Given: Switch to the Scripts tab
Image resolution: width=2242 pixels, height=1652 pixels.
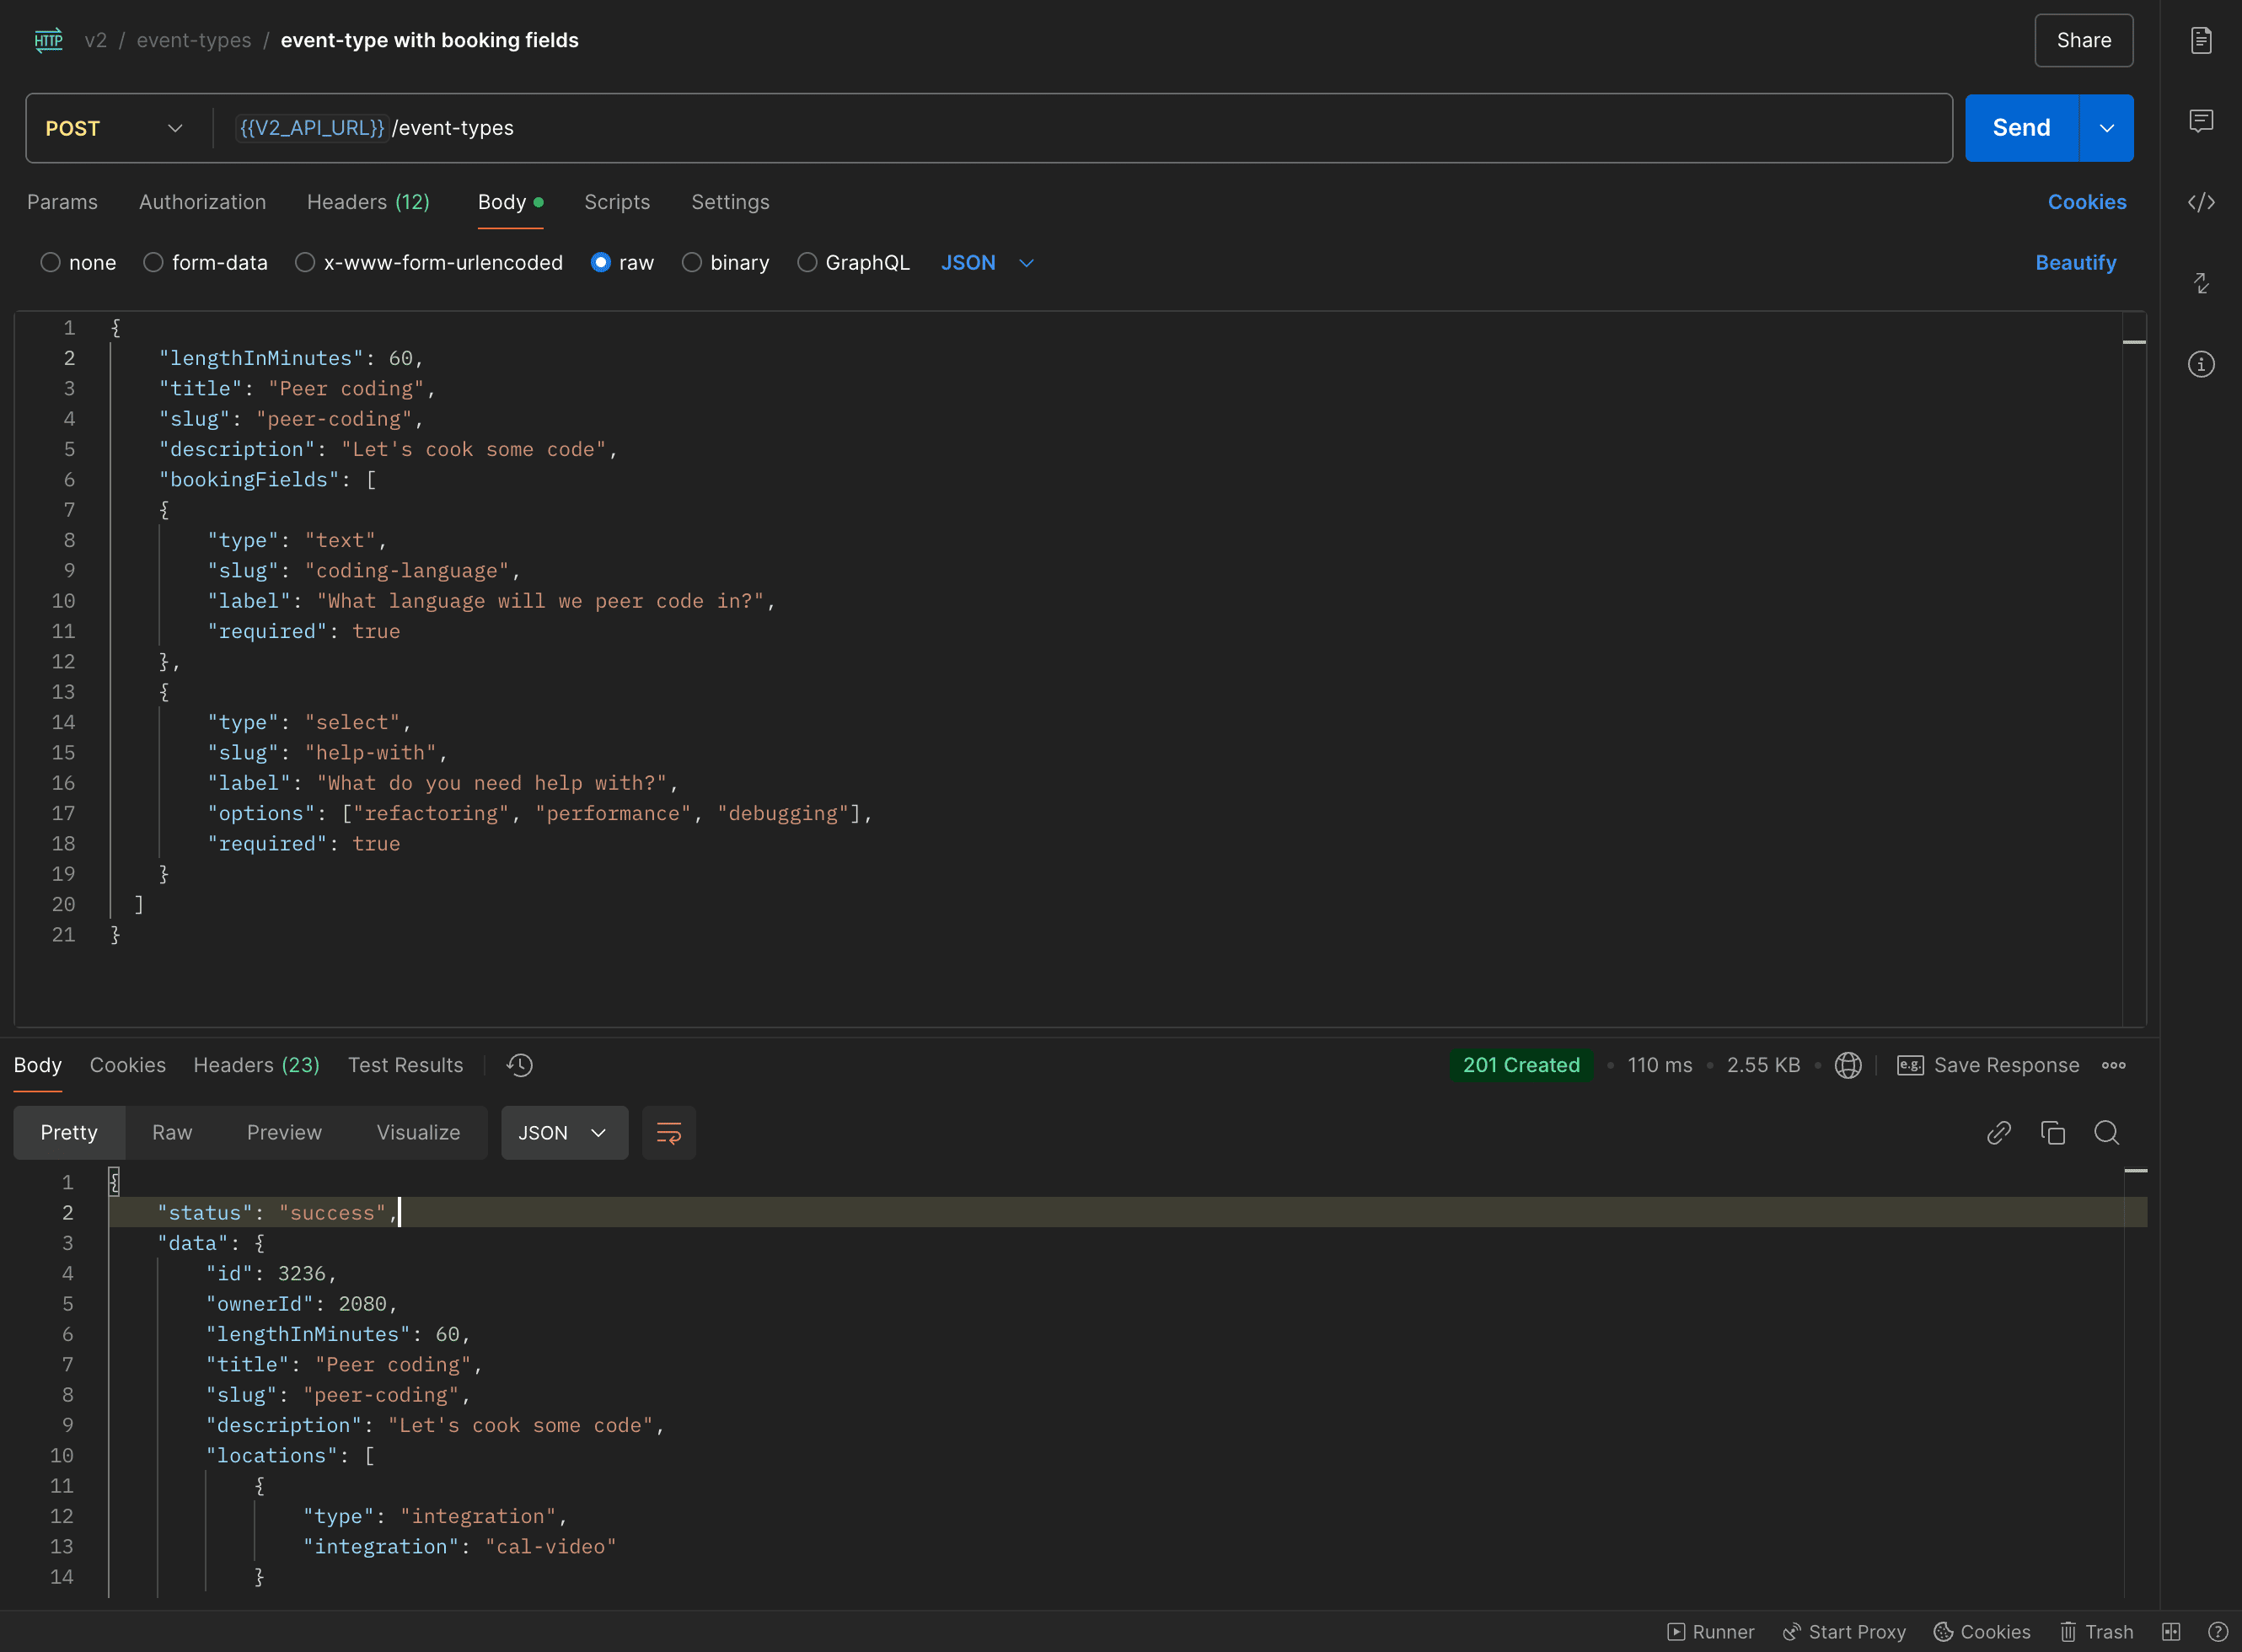Looking at the screenshot, I should click(x=617, y=202).
